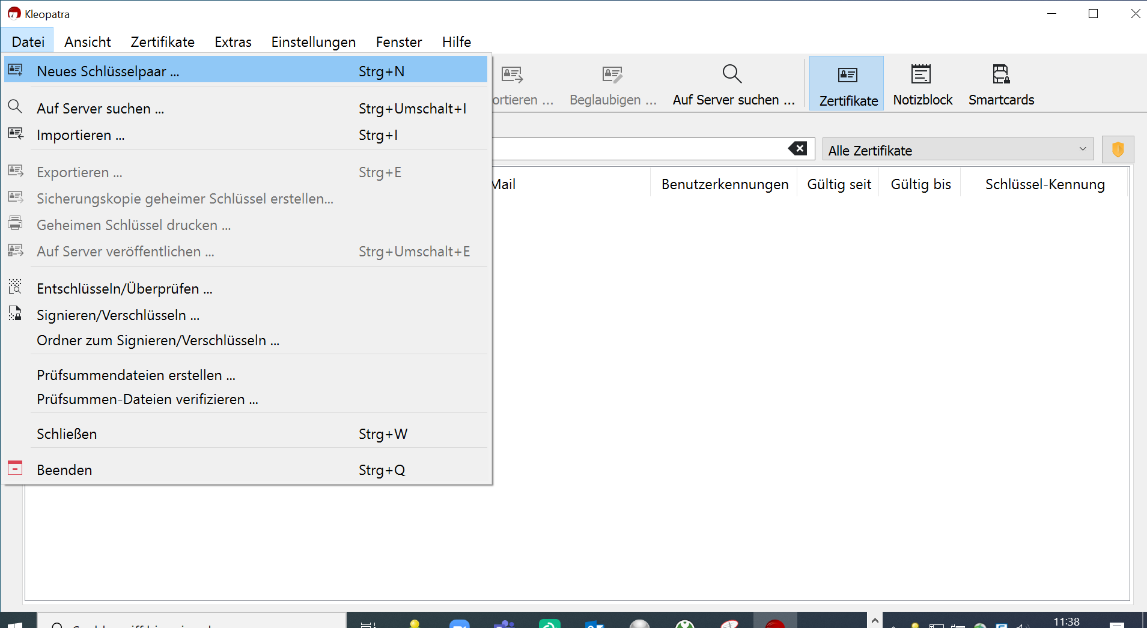Image resolution: width=1147 pixels, height=628 pixels.
Task: Click the Beenden red quit icon
Action: (x=15, y=468)
